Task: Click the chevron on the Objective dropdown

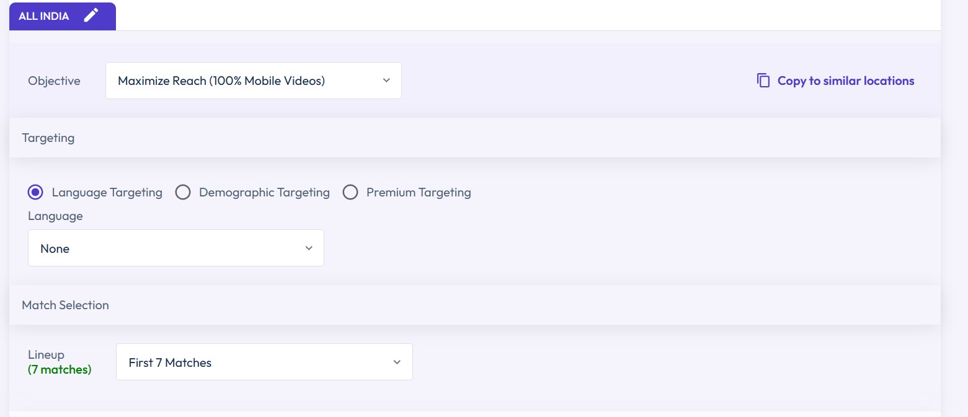Action: (386, 80)
